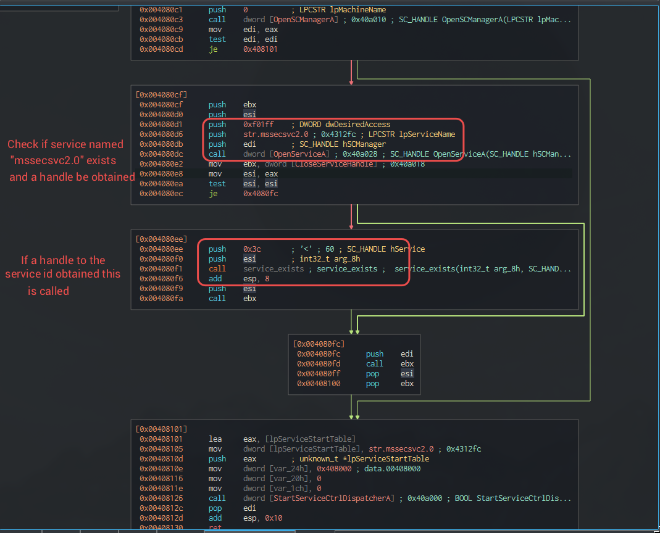
Task: Click the 0x3c operand at 0x004080ee
Action: coord(252,249)
